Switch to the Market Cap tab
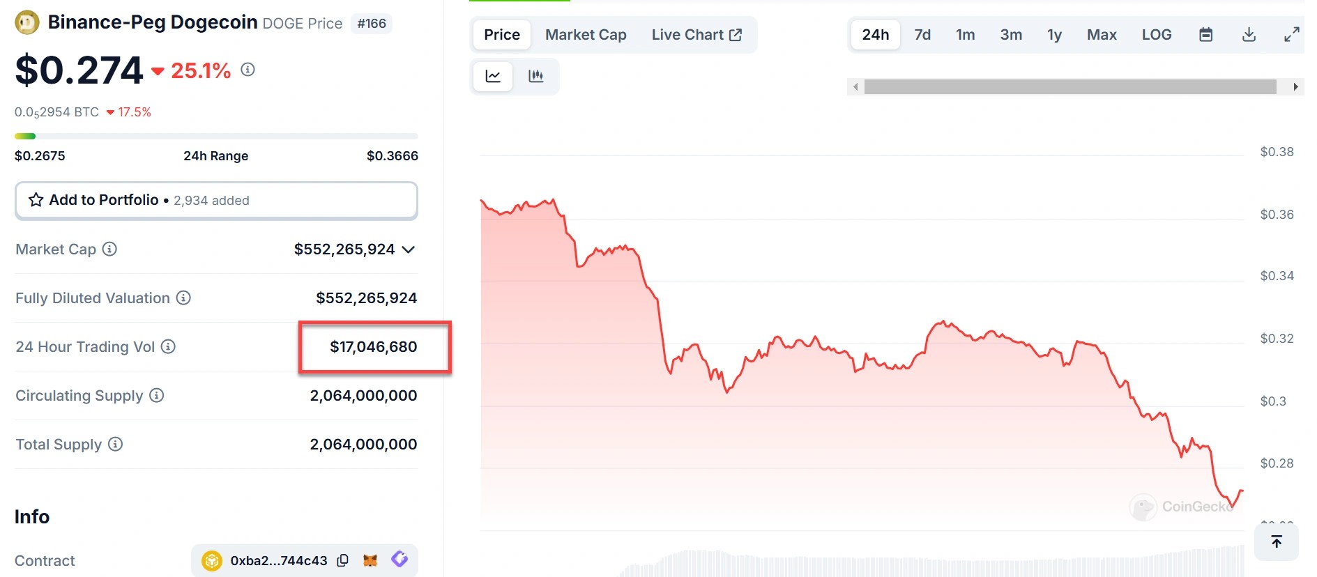The width and height of the screenshot is (1317, 577). pyautogui.click(x=586, y=35)
